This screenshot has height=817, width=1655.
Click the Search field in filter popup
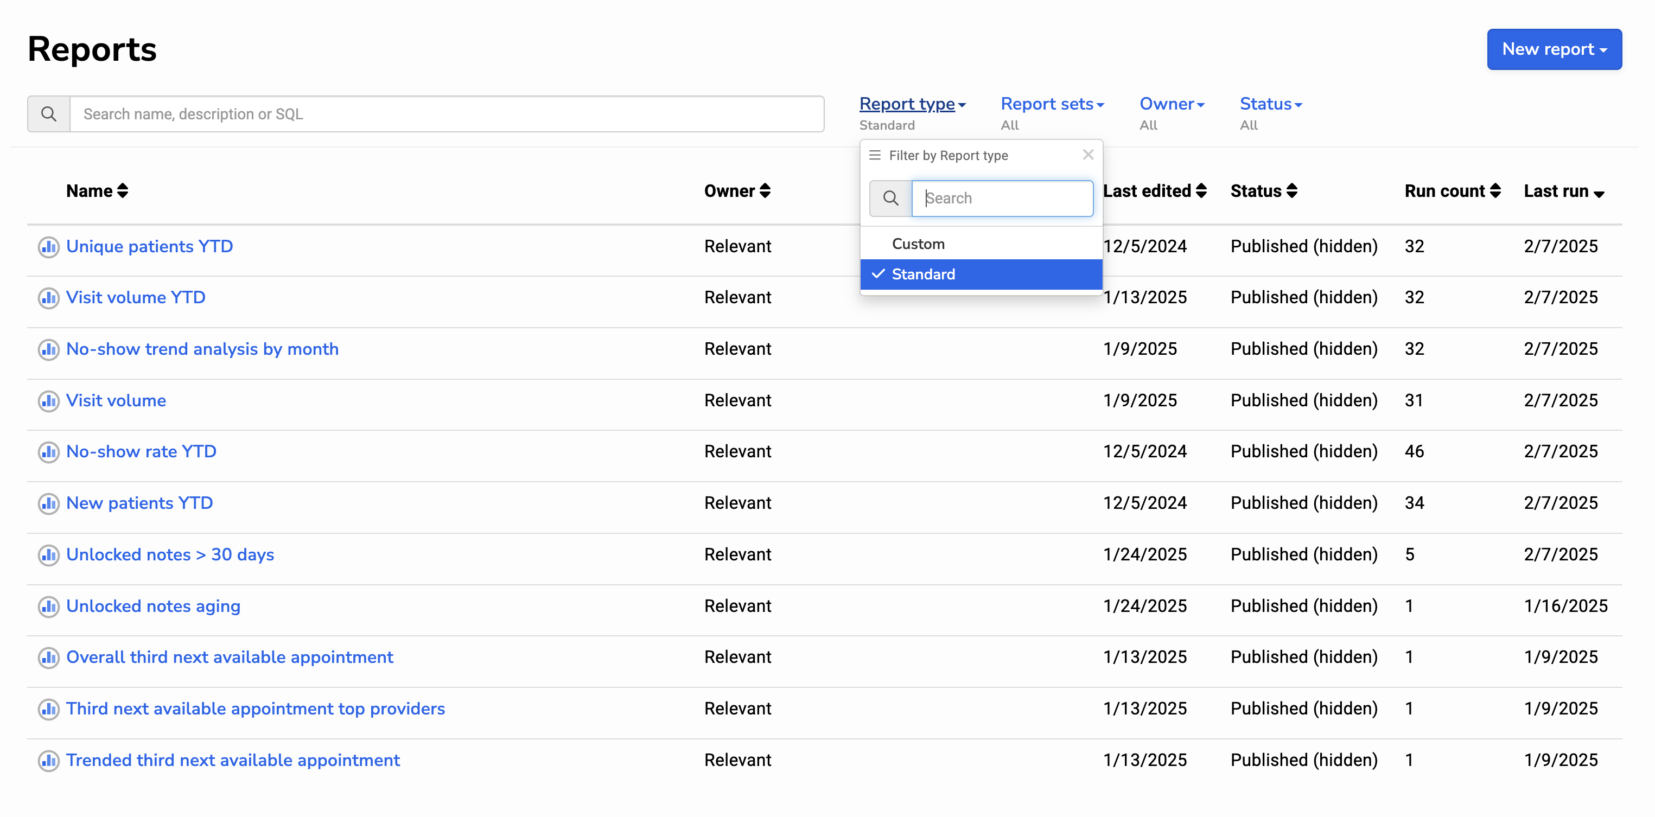[1002, 199]
